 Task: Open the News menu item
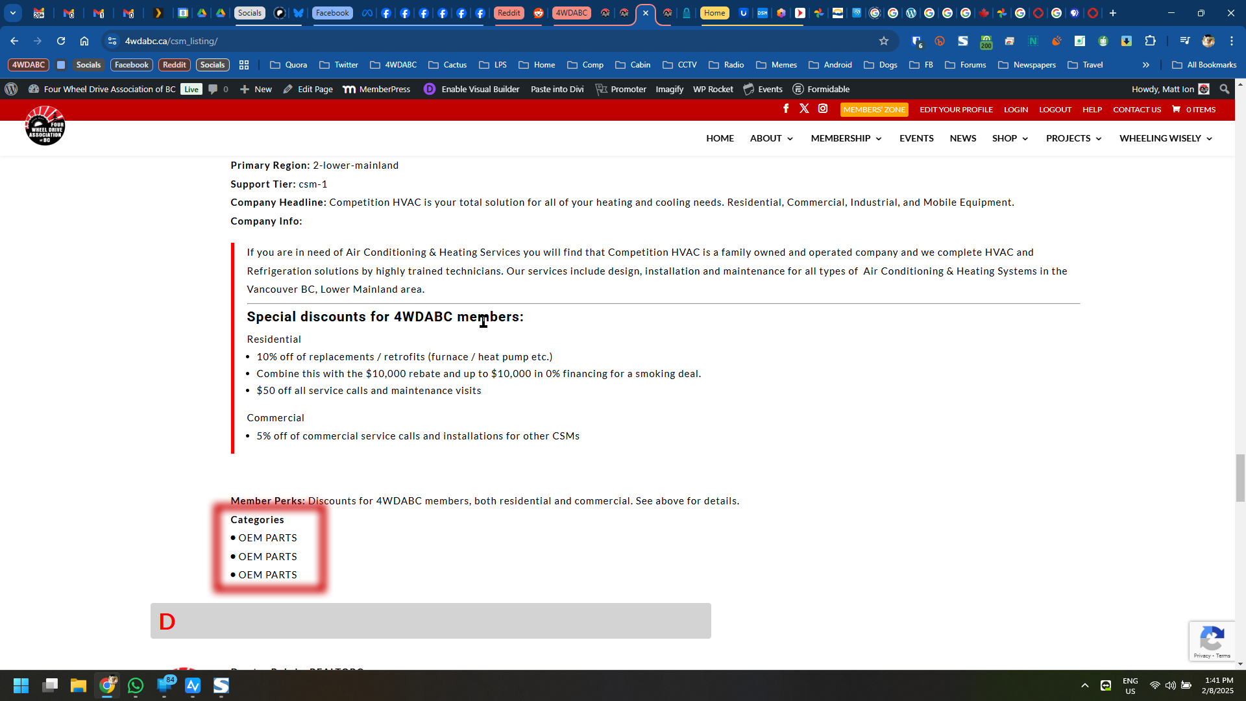tap(962, 138)
